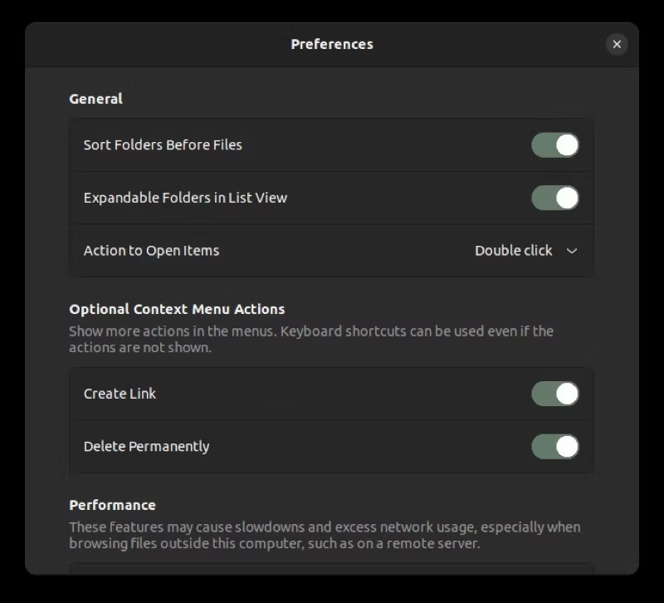Click the General section heading
This screenshot has width=664, height=603.
point(95,99)
